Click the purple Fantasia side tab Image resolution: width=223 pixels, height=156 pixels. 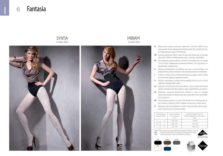pos(4,8)
